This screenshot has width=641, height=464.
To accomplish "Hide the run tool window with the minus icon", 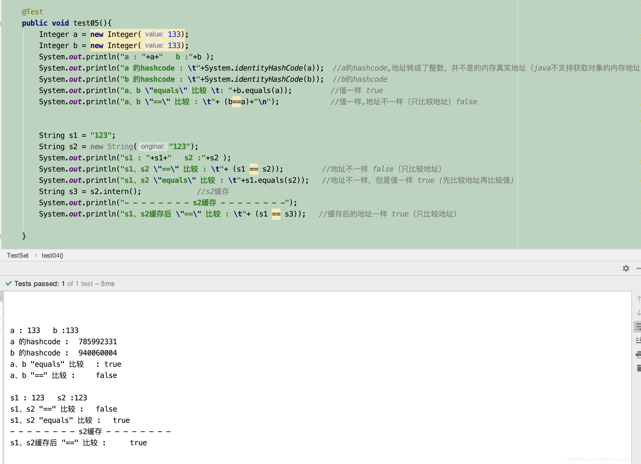I will pyautogui.click(x=638, y=268).
